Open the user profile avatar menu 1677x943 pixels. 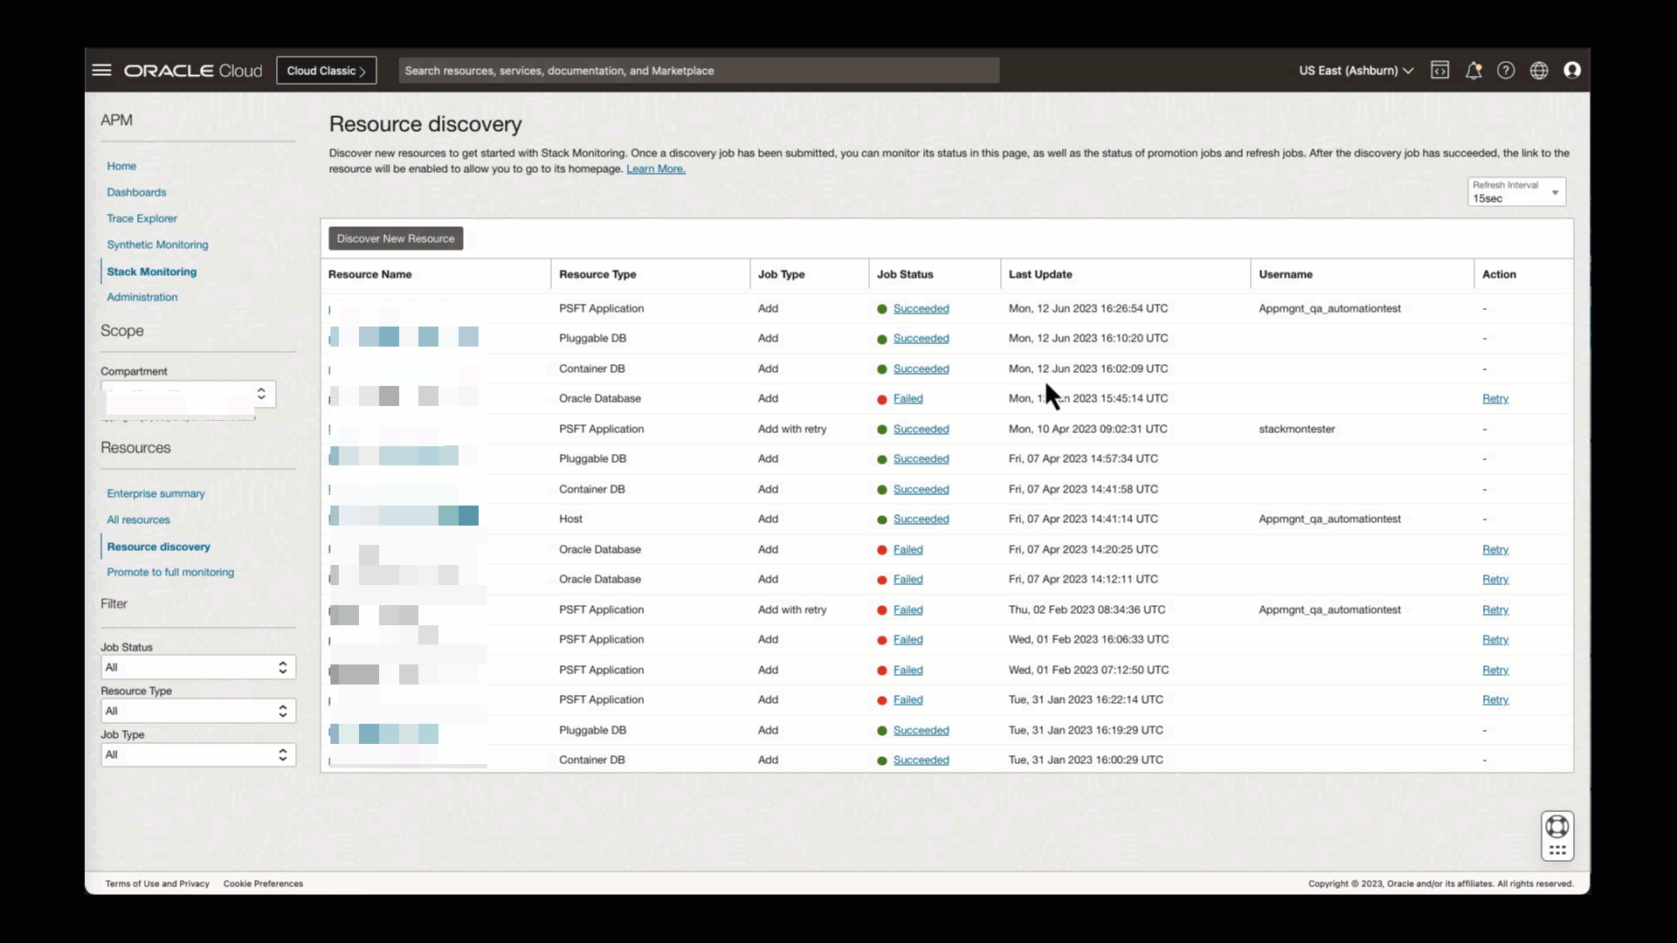(1572, 70)
